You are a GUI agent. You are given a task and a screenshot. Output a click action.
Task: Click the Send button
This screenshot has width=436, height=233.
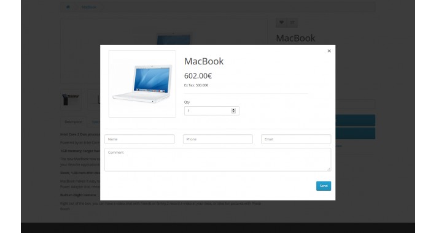click(x=324, y=186)
